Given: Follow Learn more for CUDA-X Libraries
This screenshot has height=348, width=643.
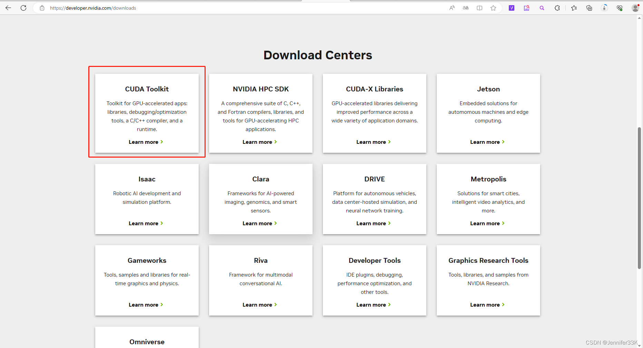Looking at the screenshot, I should (x=374, y=142).
